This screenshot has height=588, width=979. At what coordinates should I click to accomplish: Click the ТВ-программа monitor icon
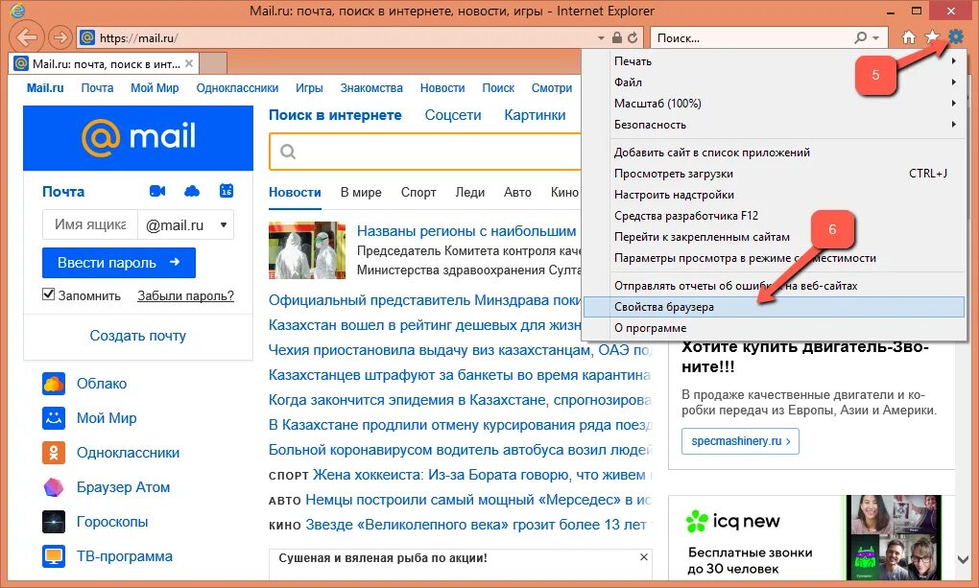click(x=54, y=556)
